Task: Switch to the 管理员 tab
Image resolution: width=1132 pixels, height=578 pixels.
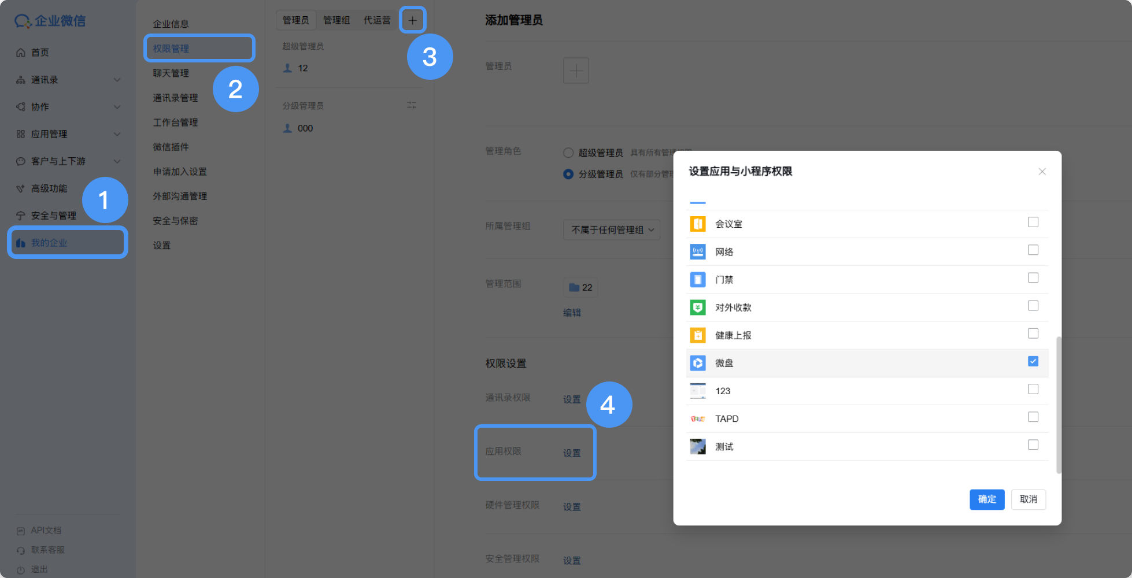Action: coord(296,20)
